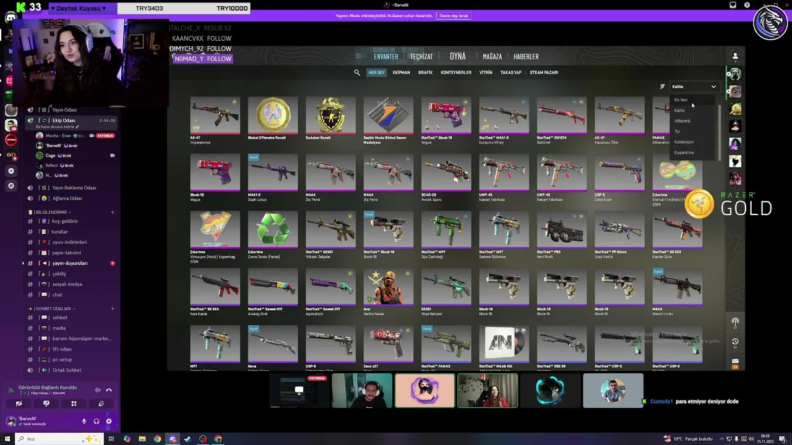This screenshot has height=445, width=792.
Task: Filter inventory by KONTEYNERLER
Action: click(x=456, y=72)
